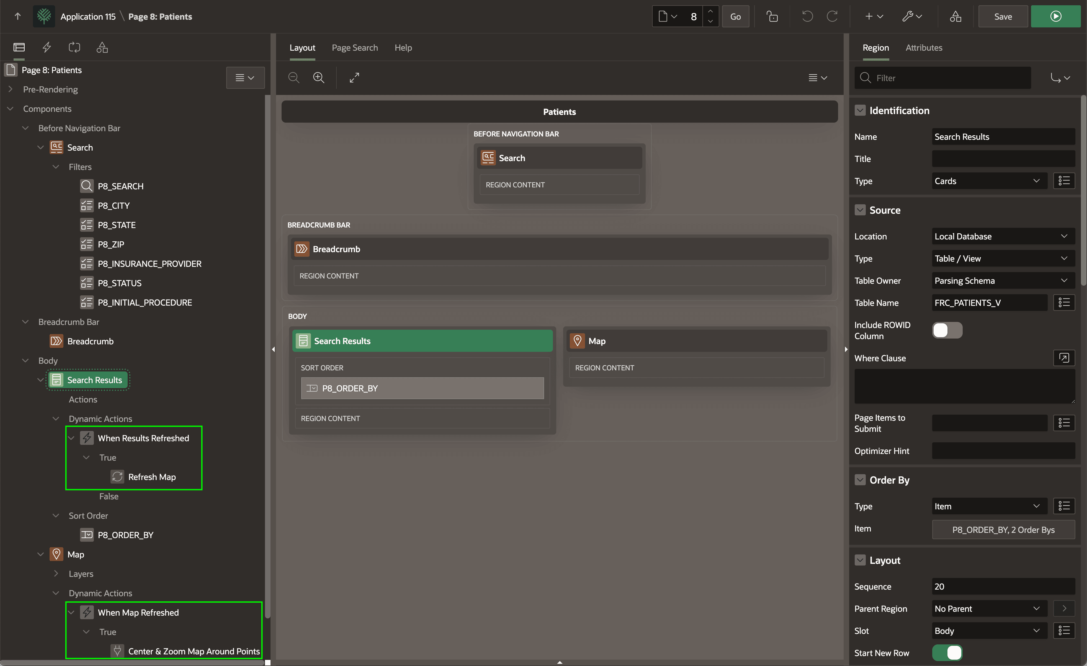
Task: Toggle Start New Row switch
Action: click(947, 653)
